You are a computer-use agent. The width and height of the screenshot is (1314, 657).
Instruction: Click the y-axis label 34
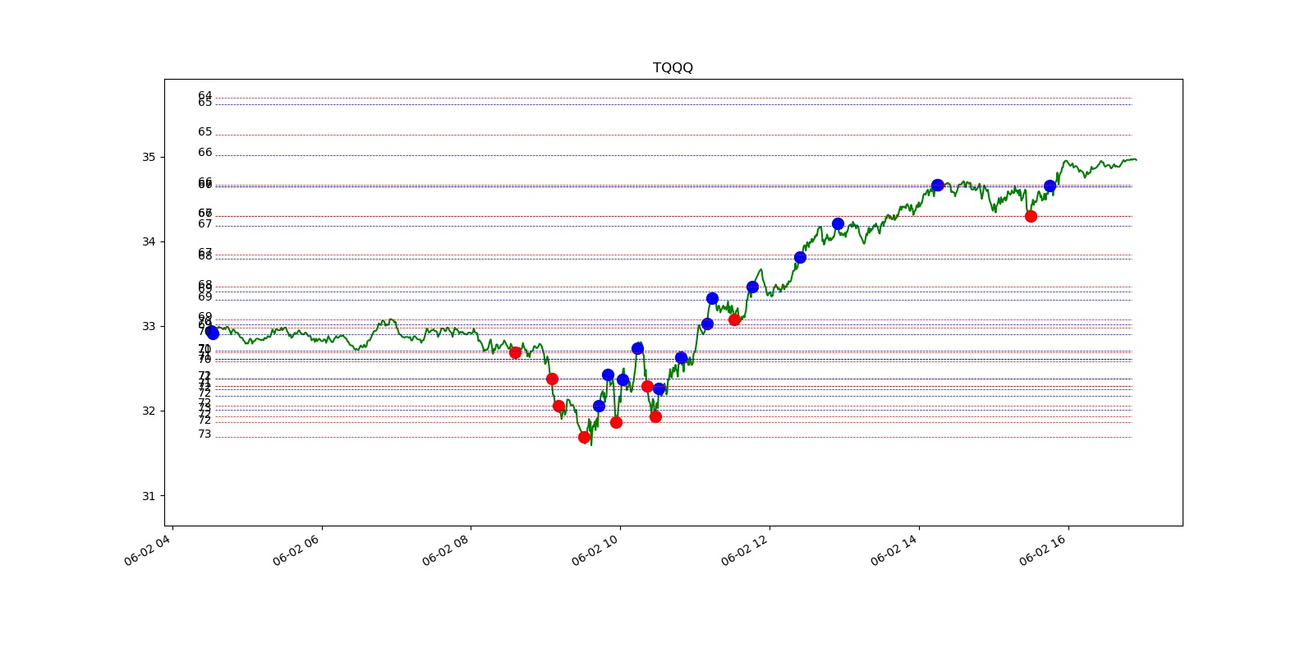coord(149,241)
